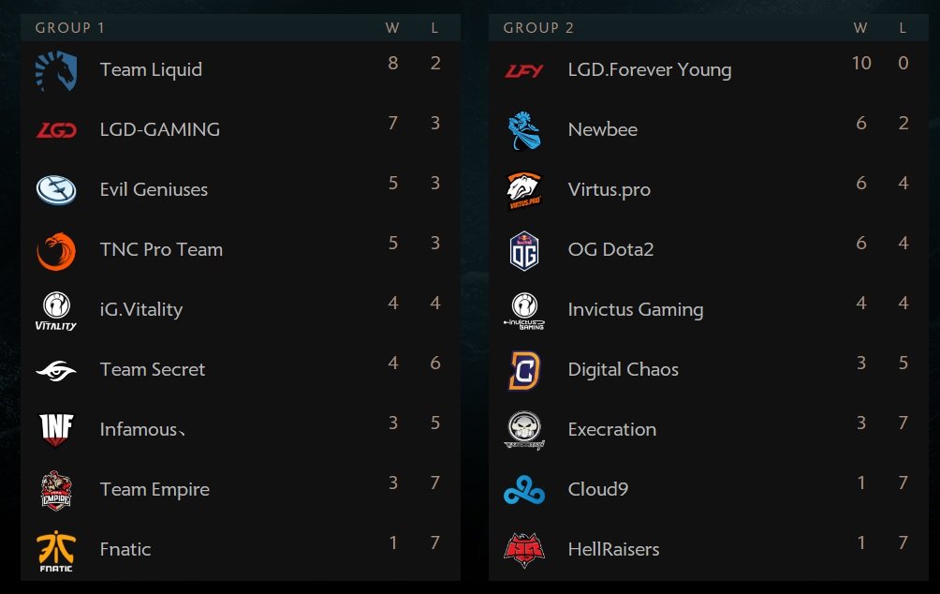Click the Execration team row name
The image size is (940, 594).
point(612,430)
